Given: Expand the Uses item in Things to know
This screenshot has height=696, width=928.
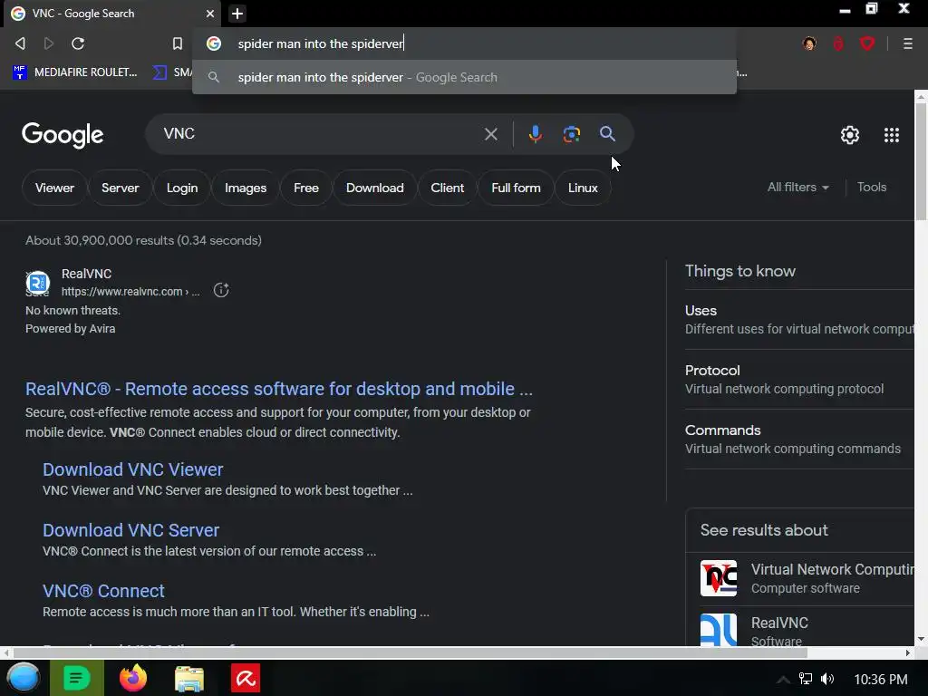Looking at the screenshot, I should tap(799, 320).
